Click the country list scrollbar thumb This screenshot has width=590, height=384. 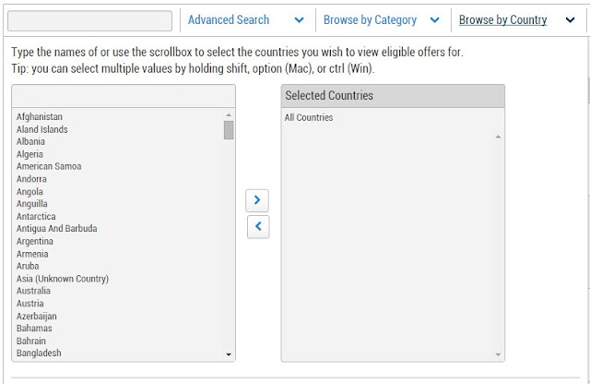click(229, 130)
